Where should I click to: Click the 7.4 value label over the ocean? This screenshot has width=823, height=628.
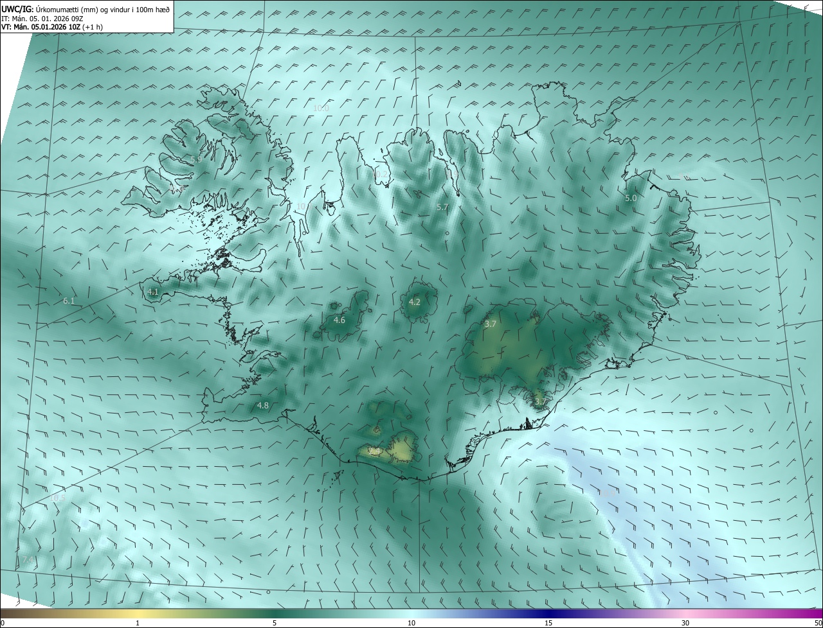point(28,561)
